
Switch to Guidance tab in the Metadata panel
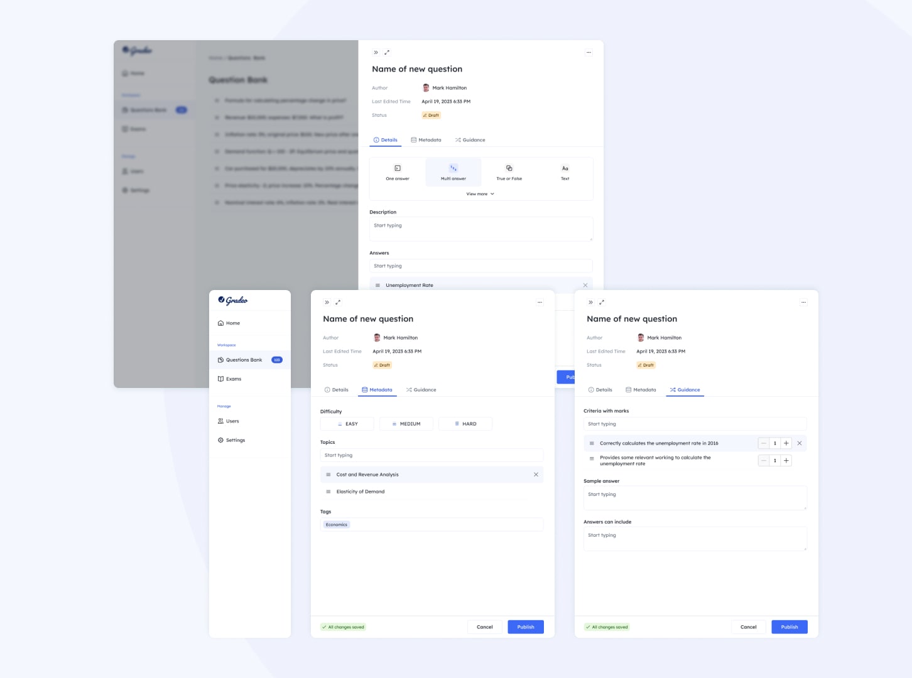pyautogui.click(x=421, y=390)
